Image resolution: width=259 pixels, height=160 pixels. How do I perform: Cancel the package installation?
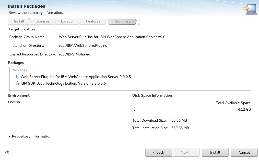[244, 152]
